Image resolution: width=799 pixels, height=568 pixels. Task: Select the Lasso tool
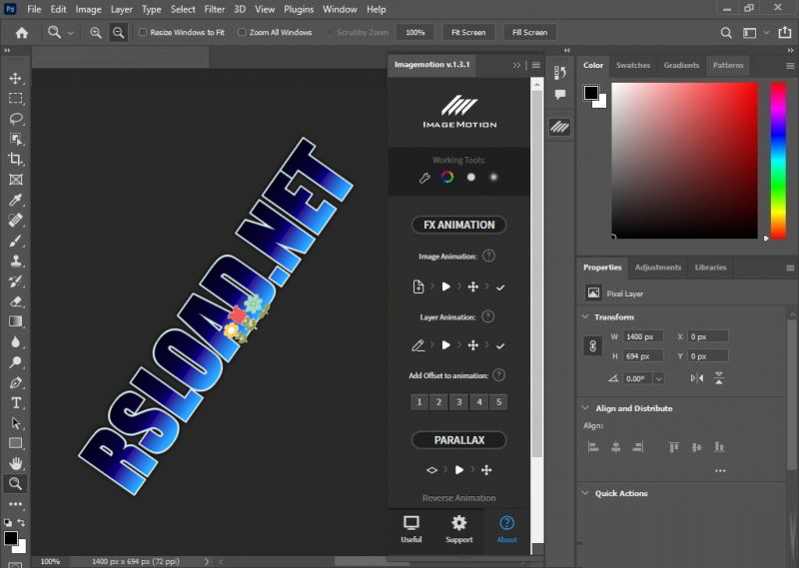coord(15,119)
